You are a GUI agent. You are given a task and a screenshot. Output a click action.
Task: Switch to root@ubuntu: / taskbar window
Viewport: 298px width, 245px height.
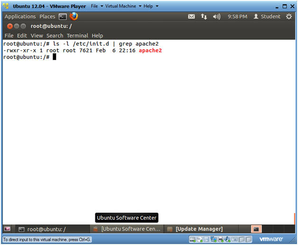tap(52, 229)
